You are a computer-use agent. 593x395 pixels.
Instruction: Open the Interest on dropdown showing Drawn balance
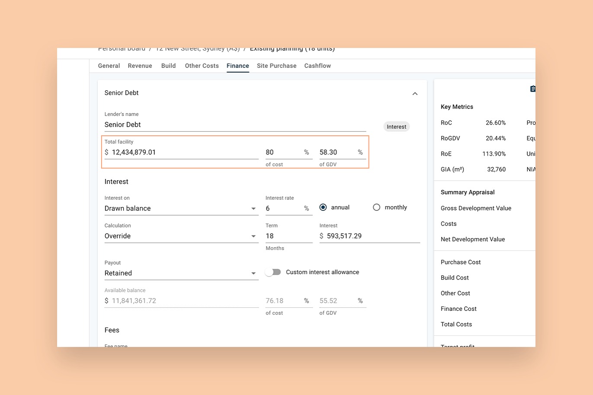253,208
